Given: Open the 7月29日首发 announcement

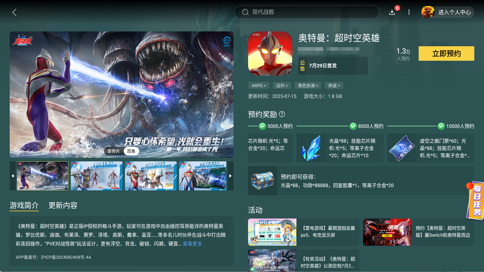Looking at the screenshot, I should click(333, 66).
